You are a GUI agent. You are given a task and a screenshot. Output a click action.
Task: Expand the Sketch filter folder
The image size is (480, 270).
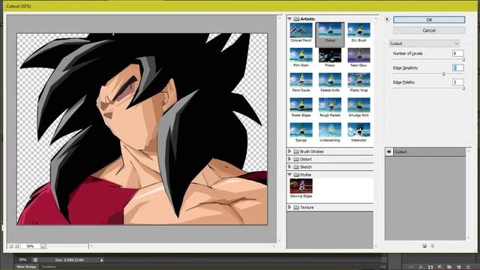coord(289,166)
